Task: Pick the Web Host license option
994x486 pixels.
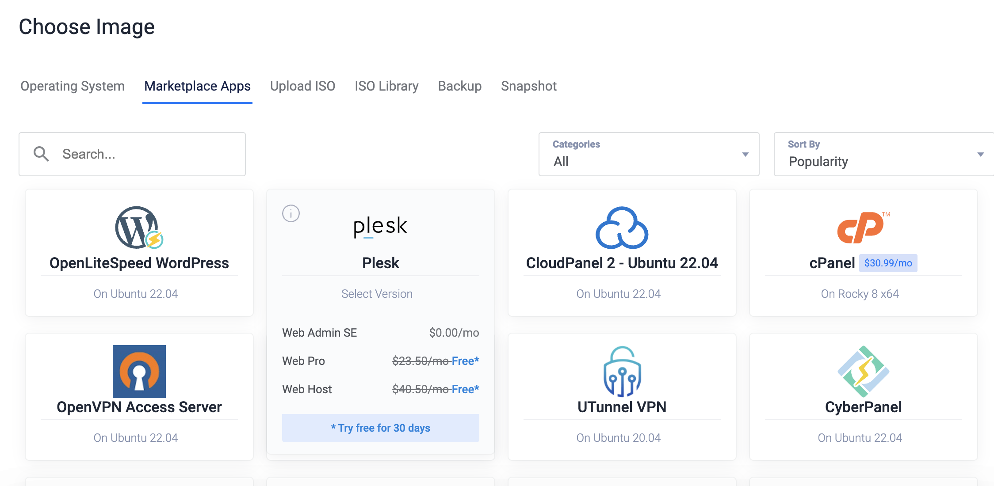Action: tap(380, 389)
